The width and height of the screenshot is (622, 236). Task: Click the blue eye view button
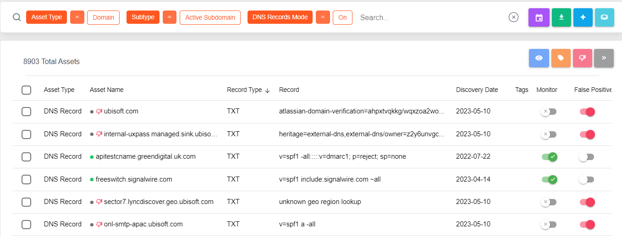point(539,58)
